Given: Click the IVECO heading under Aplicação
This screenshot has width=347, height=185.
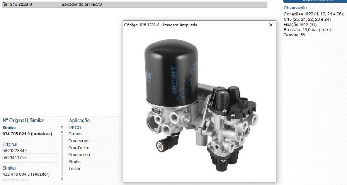Looking at the screenshot, I should [x=75, y=127].
